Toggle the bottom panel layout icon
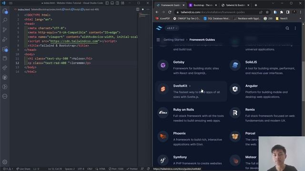This screenshot has width=305, height=171. (x=112, y=3)
